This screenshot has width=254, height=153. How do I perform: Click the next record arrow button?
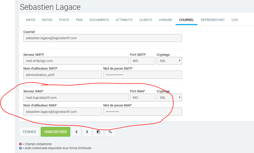coord(87,132)
